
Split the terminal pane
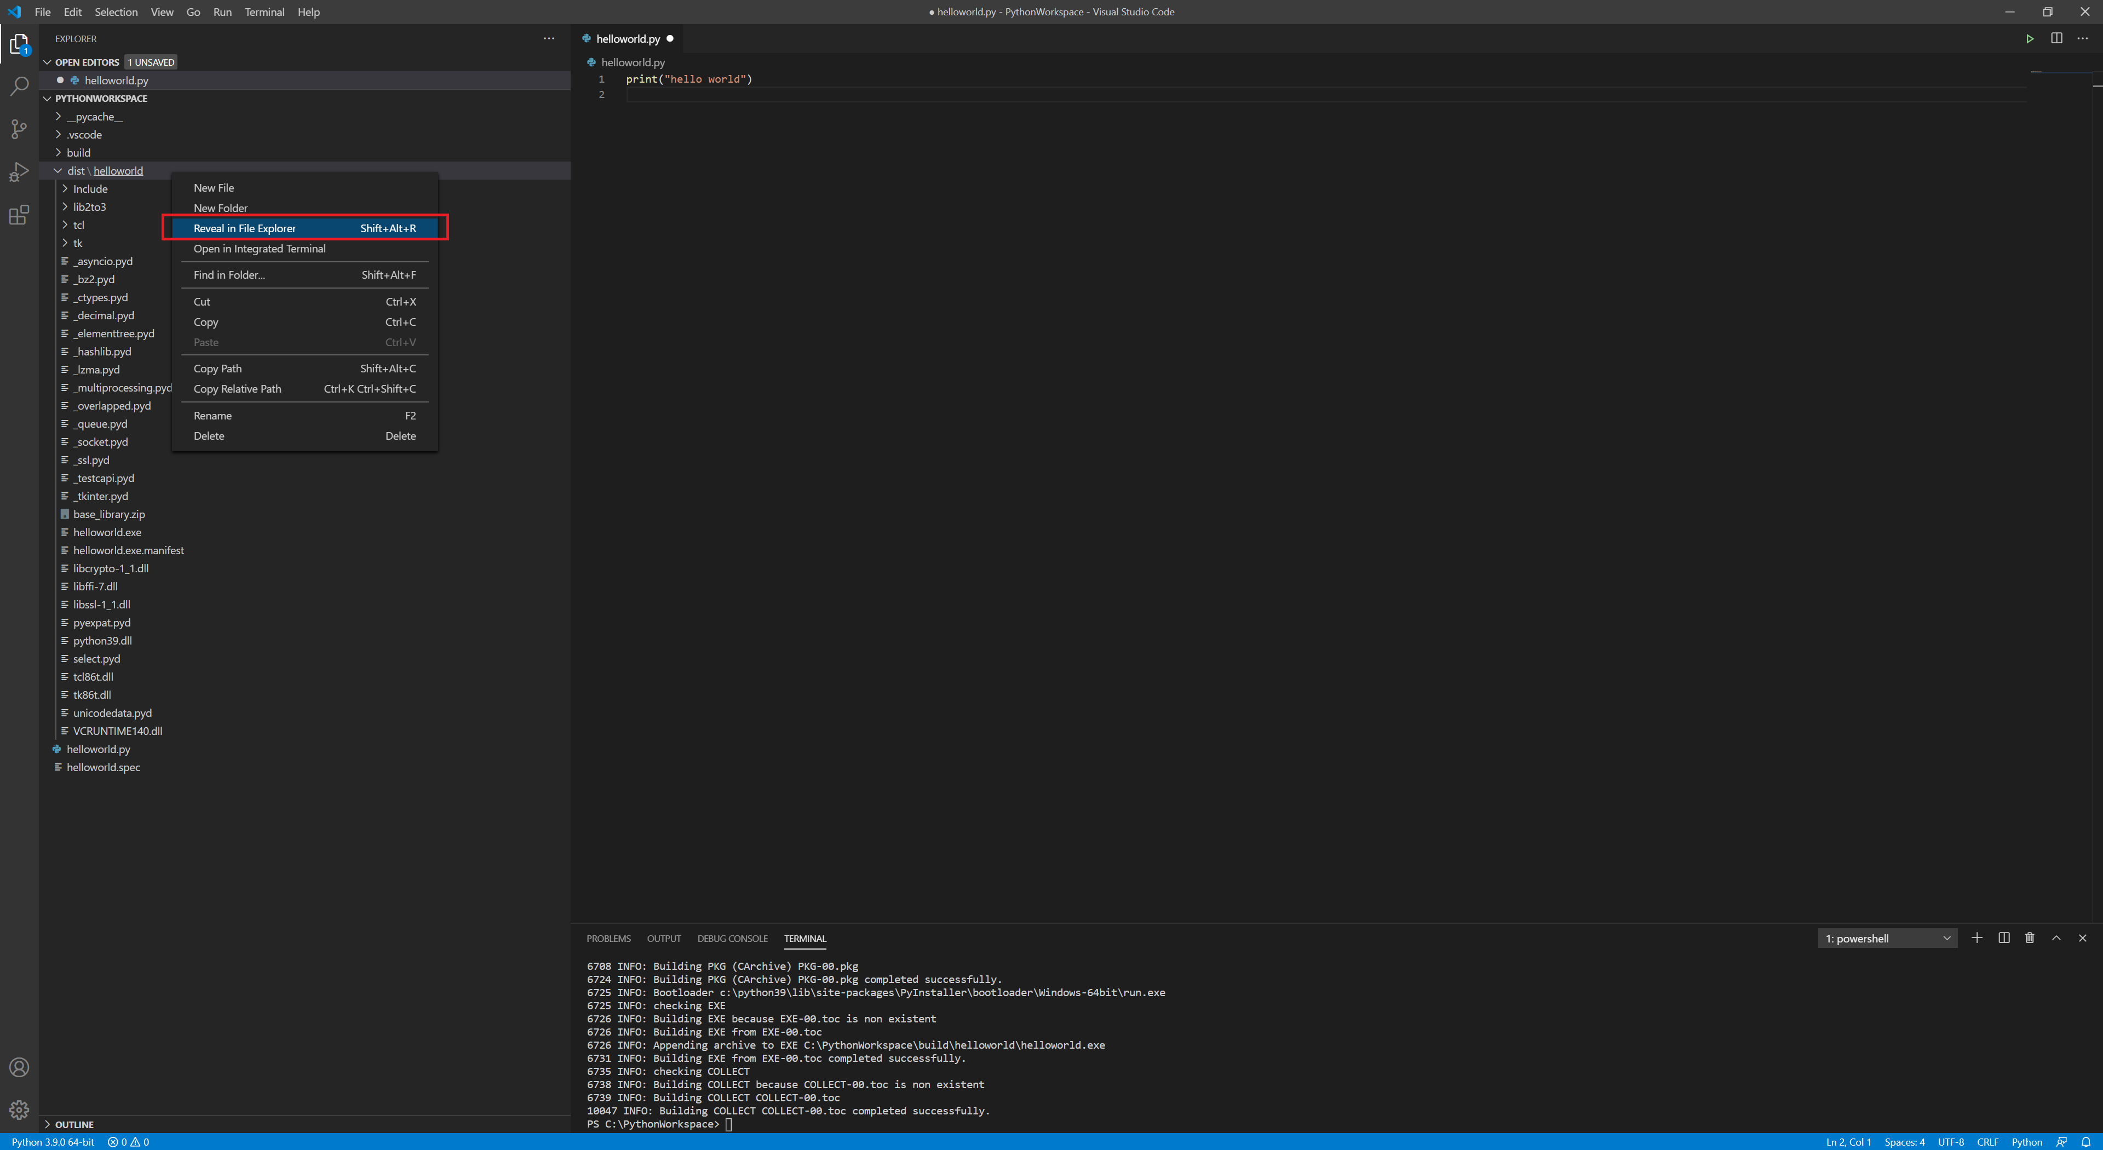[x=2003, y=938]
